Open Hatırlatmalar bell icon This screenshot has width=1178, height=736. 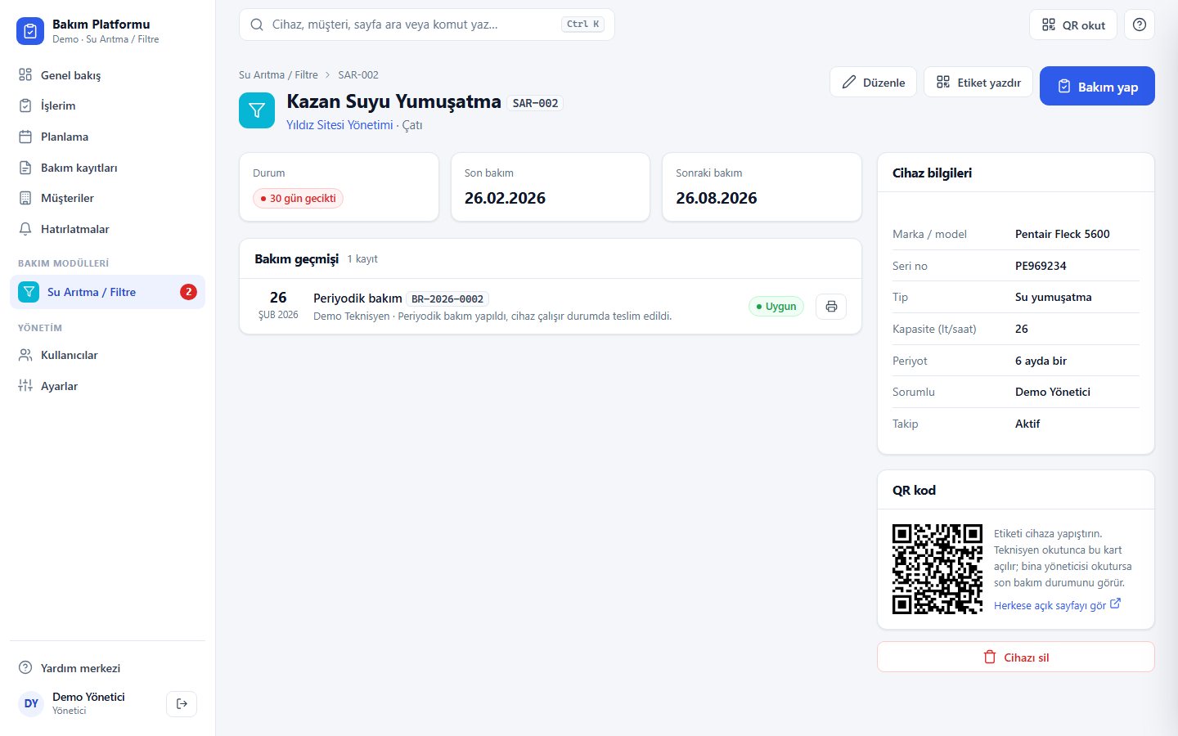click(x=25, y=229)
